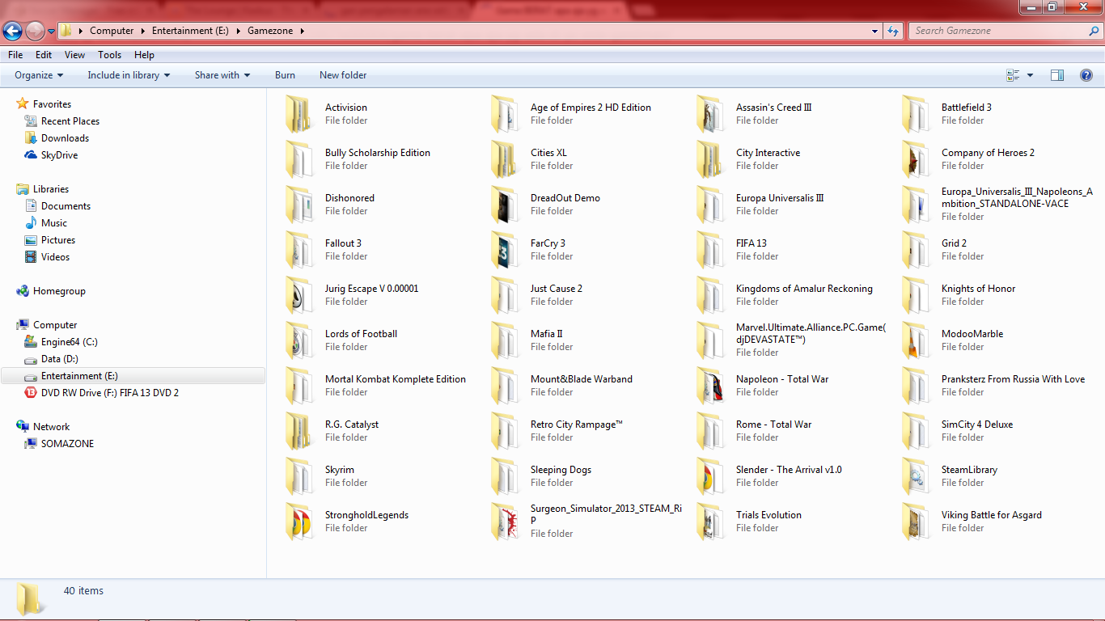Toggle the preview pane button
Viewport: 1105px width, 621px height.
click(x=1056, y=75)
